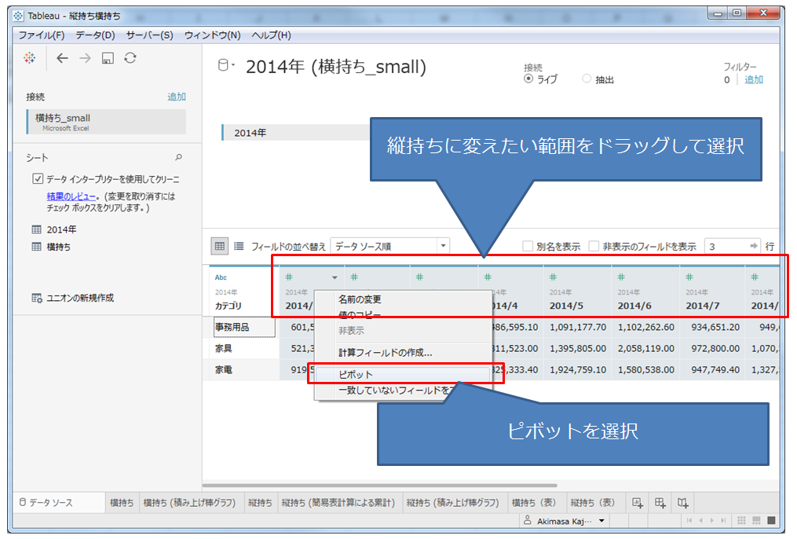Select the 抽出 radio button
Viewport: 797px width, 539px height.
(x=587, y=79)
